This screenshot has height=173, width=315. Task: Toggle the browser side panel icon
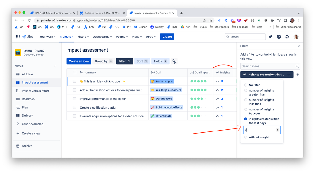[x=285, y=20]
